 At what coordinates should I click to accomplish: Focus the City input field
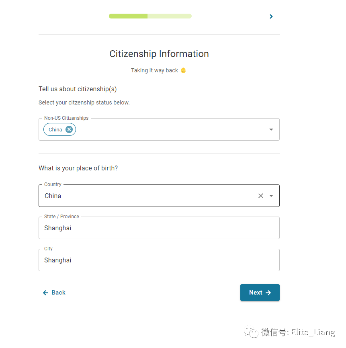pyautogui.click(x=159, y=260)
